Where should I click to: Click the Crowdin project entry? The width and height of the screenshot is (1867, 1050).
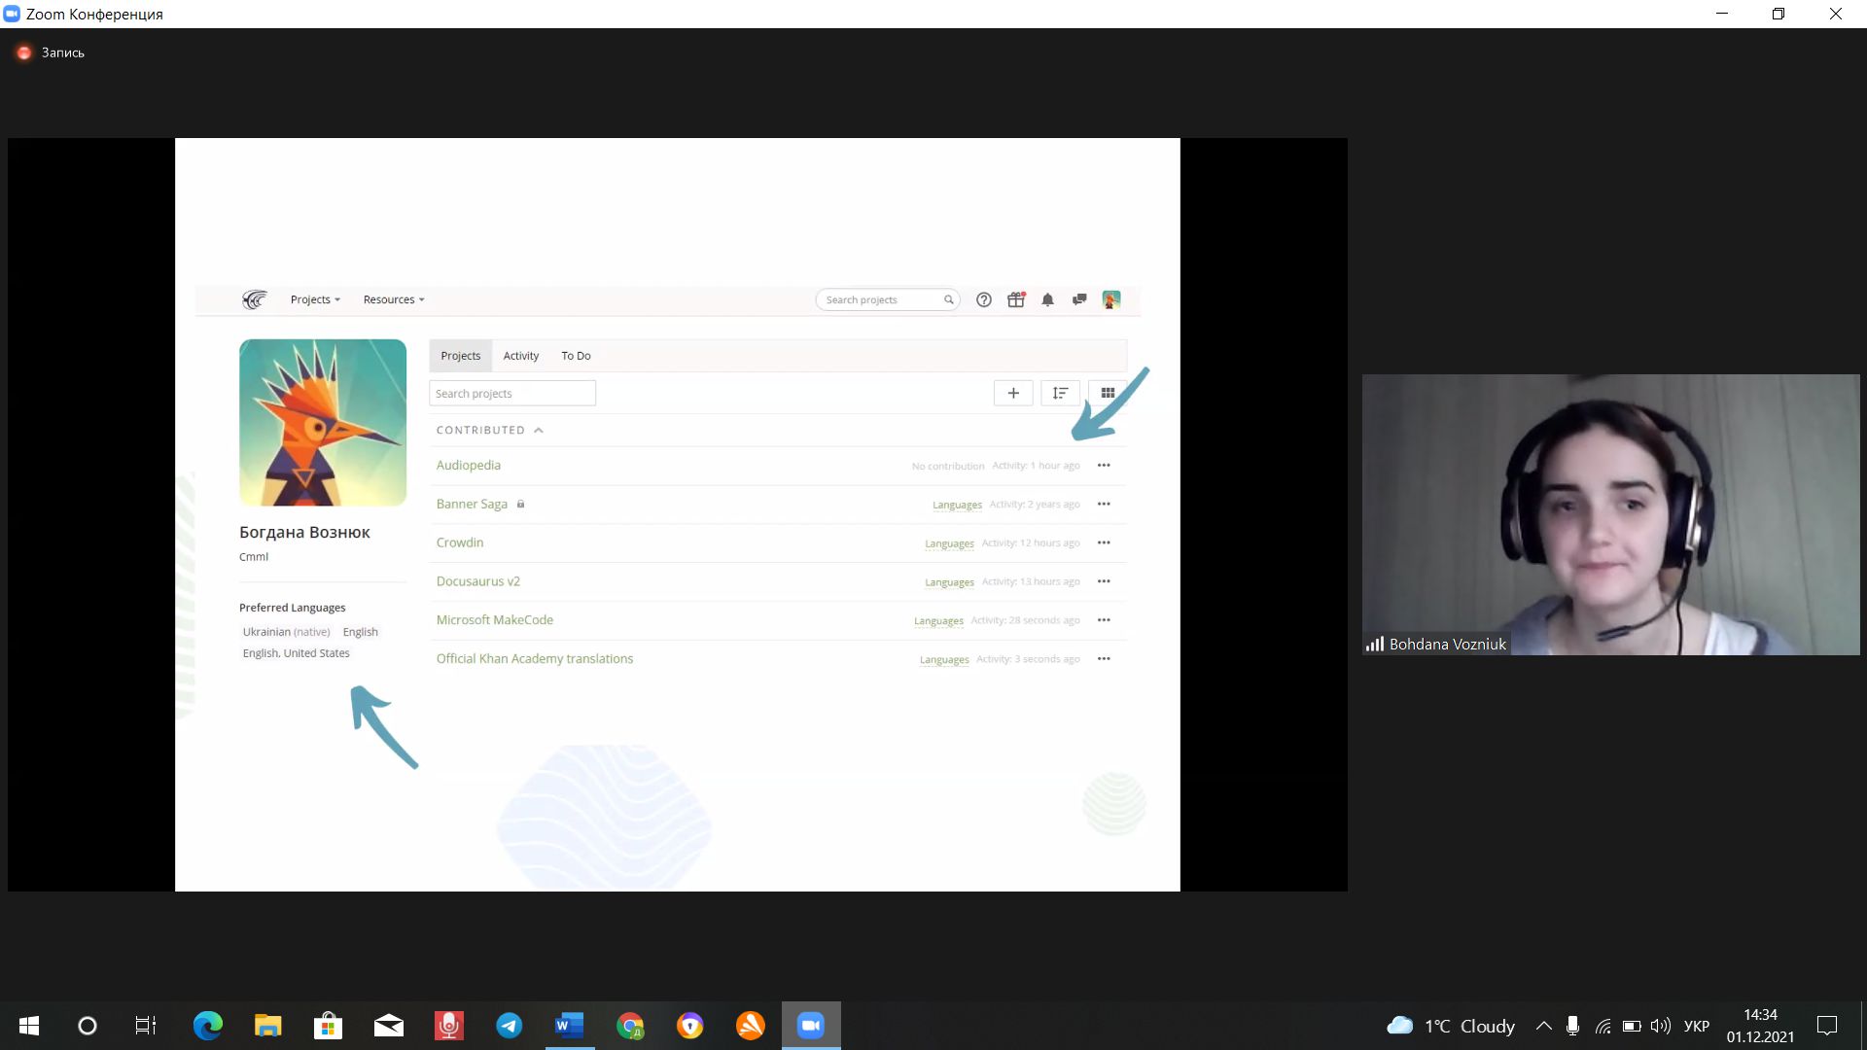click(x=459, y=542)
